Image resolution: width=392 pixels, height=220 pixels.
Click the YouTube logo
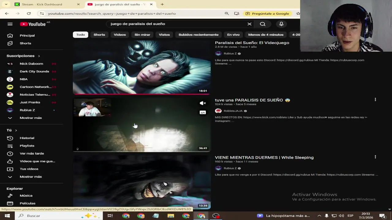click(x=33, y=24)
